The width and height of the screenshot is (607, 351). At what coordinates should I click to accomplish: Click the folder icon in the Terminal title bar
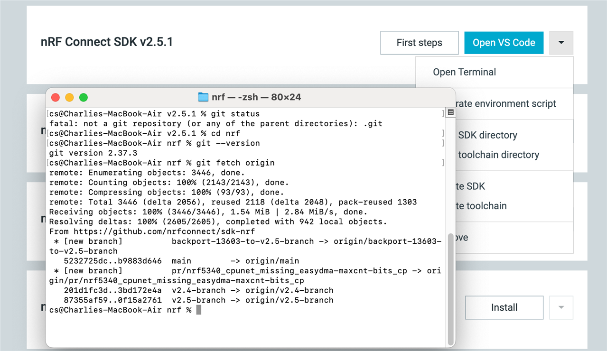coord(203,97)
